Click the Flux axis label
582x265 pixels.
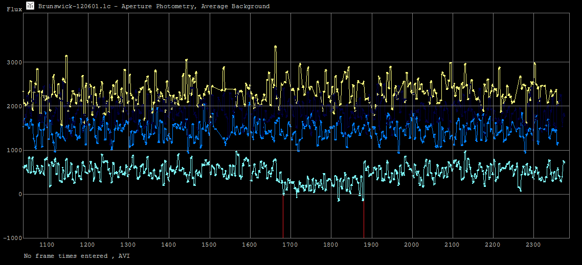click(x=14, y=10)
